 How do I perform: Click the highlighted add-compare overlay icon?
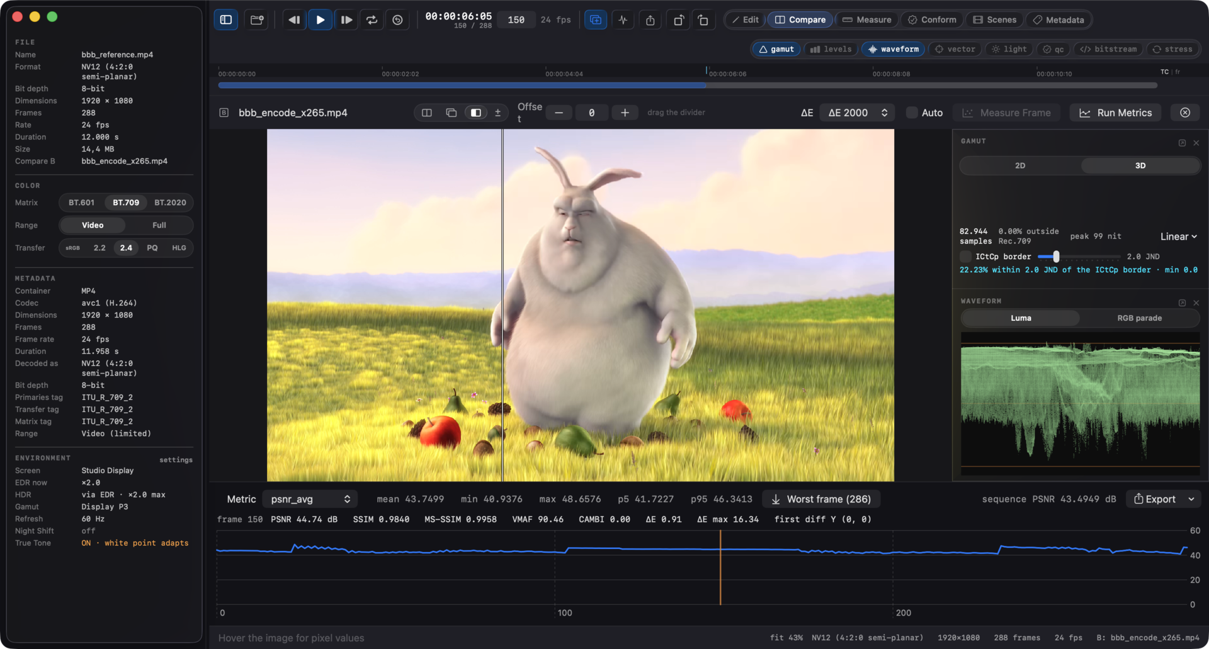click(596, 19)
